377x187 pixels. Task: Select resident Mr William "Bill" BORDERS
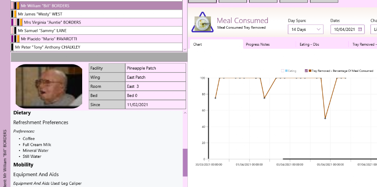[x=97, y=6]
